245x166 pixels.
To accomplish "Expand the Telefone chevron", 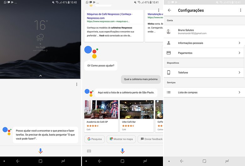I will [x=239, y=72].
